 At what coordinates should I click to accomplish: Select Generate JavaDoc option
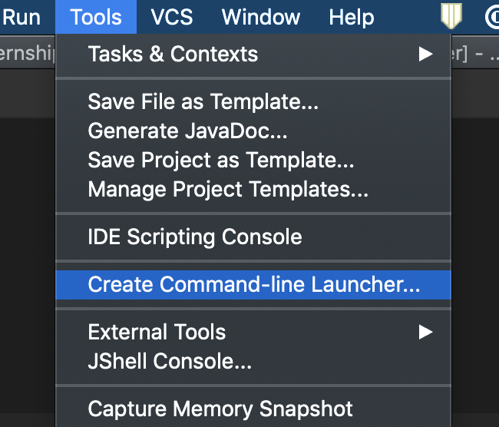click(x=187, y=131)
